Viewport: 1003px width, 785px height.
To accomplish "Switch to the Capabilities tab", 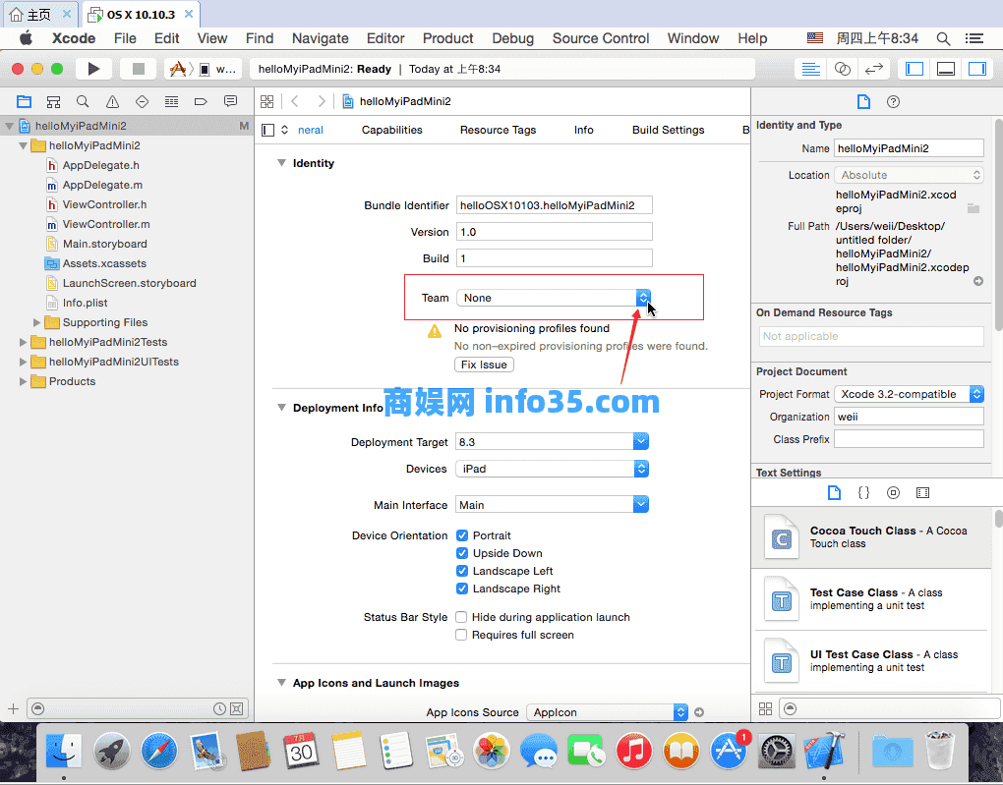I will pos(392,130).
